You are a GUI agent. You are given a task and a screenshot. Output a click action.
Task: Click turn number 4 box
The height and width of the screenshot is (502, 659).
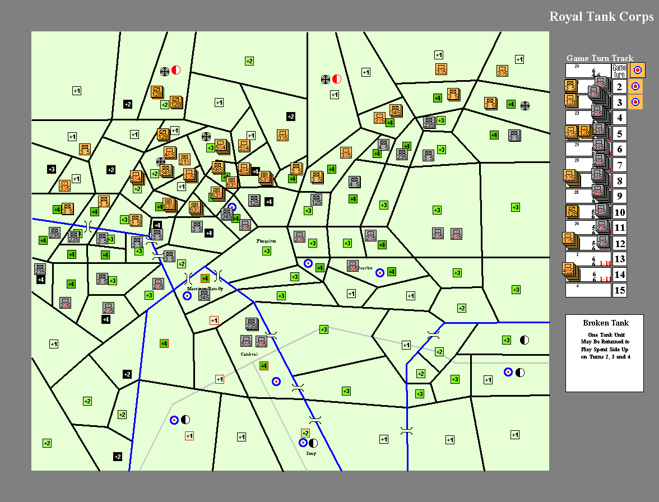click(x=620, y=118)
